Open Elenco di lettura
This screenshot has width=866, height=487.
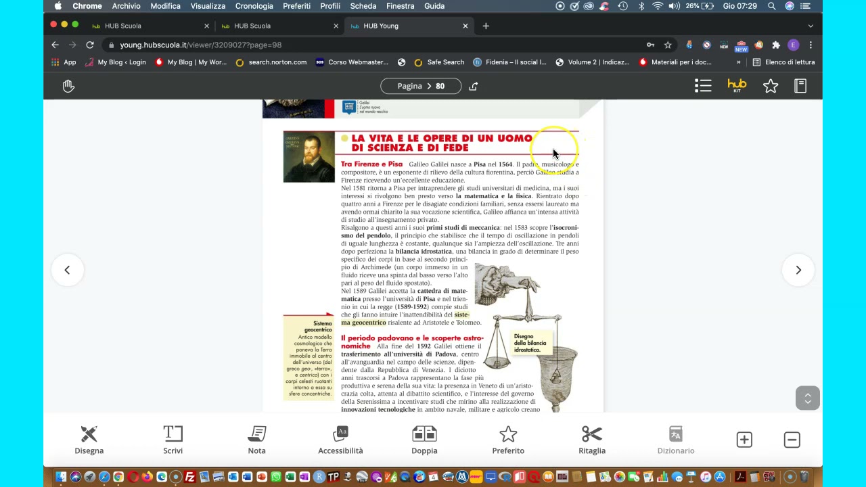tap(784, 62)
